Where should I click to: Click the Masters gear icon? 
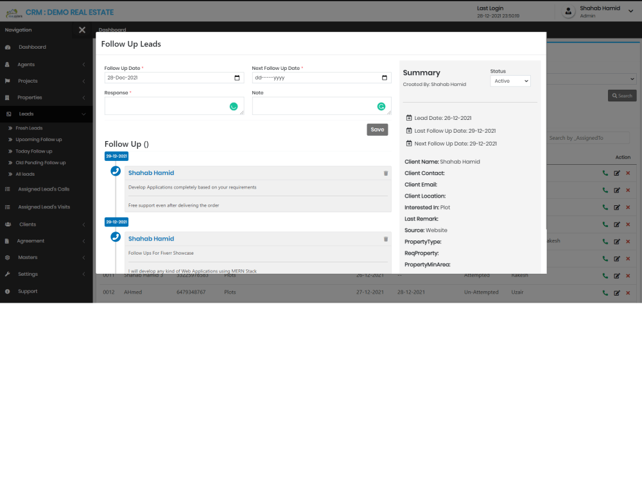[7, 257]
